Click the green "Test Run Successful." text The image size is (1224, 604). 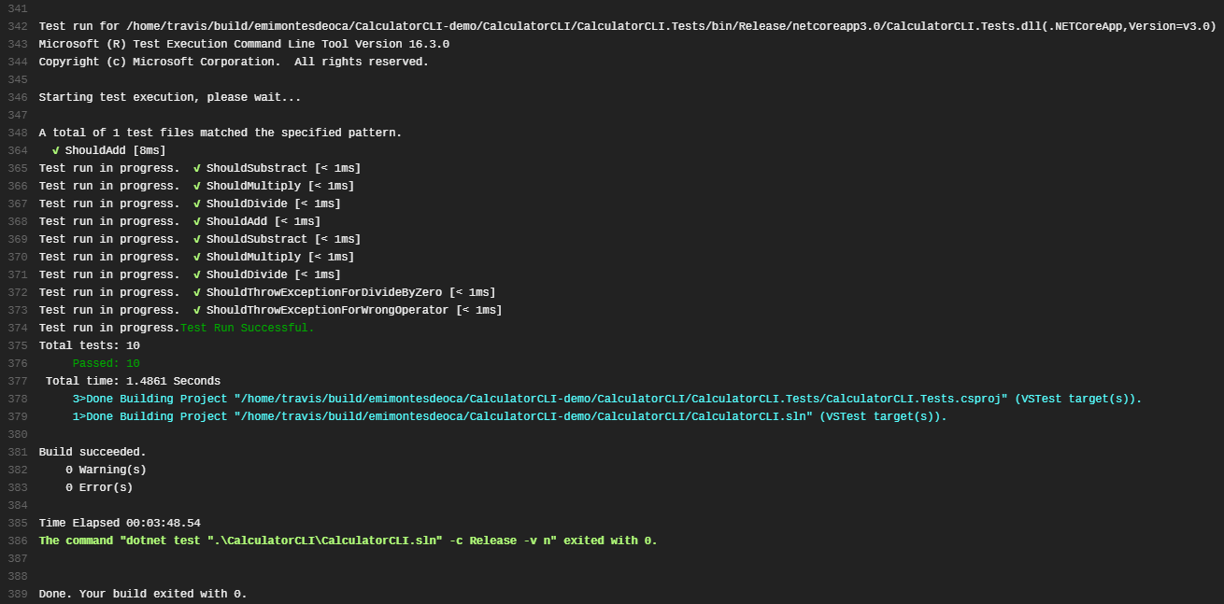tap(248, 328)
